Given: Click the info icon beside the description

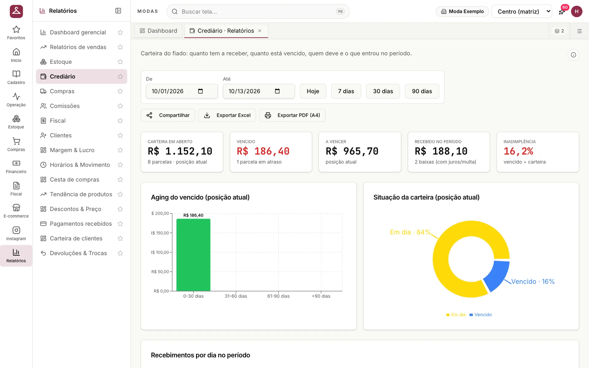Looking at the screenshot, I should pos(573,55).
